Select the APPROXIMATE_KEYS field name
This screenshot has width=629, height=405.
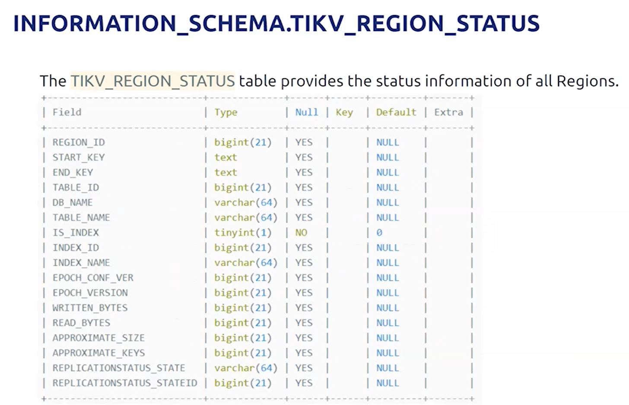[98, 353]
